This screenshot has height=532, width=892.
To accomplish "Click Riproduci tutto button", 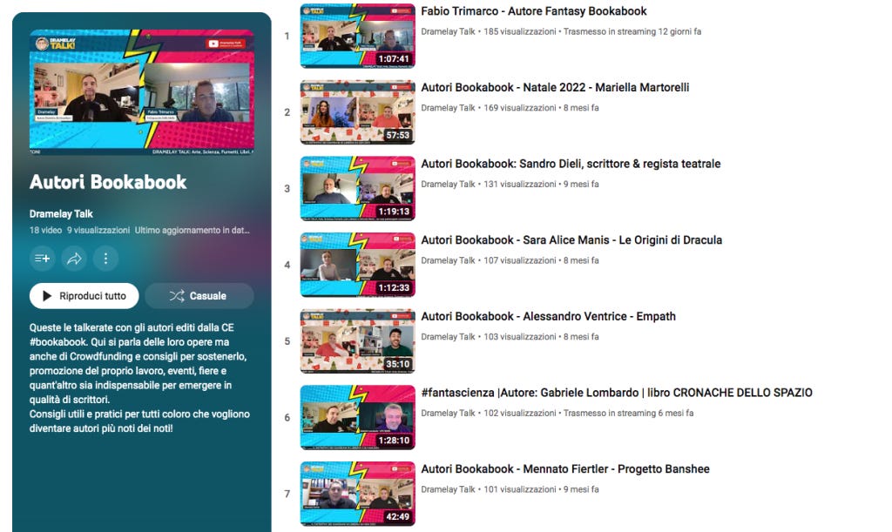I will tap(84, 296).
